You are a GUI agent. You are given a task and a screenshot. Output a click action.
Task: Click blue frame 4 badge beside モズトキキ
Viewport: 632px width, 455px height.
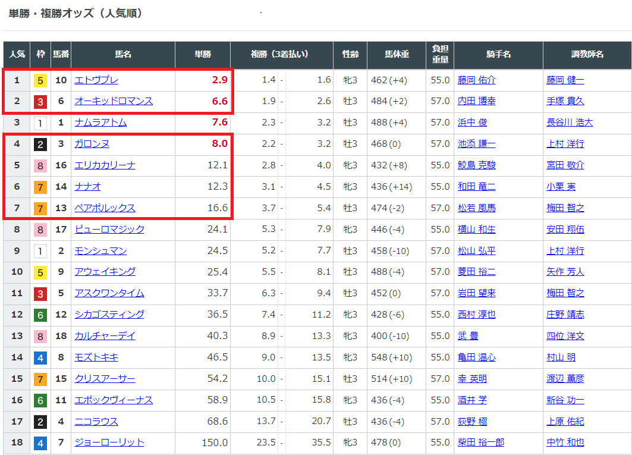pos(40,357)
